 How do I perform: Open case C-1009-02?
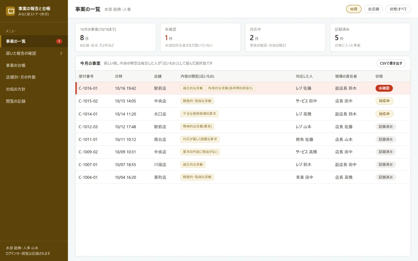tap(243, 152)
